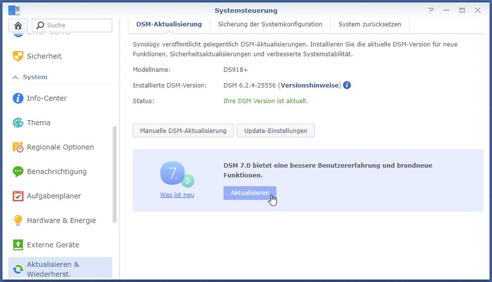Click the Hardware & Energie bulb icon
The width and height of the screenshot is (492, 282).
pos(18,220)
